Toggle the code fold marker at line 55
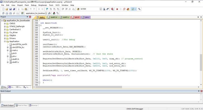 tap(39, 25)
